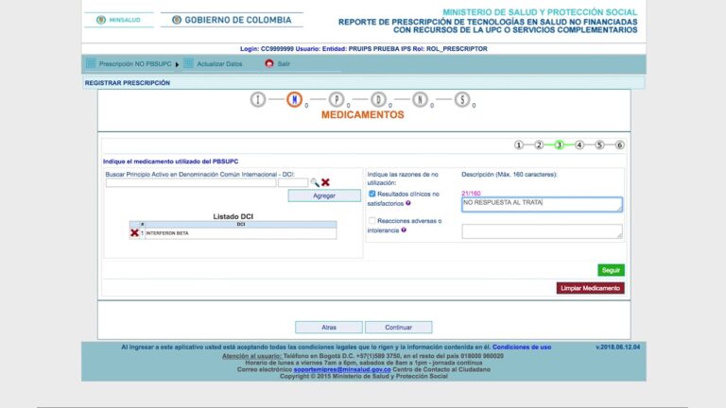Click the search magnifier icon for DCI
The image size is (726, 408).
pyautogui.click(x=315, y=182)
